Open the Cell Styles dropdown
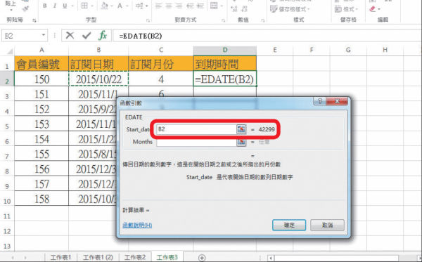 (x=290, y=9)
